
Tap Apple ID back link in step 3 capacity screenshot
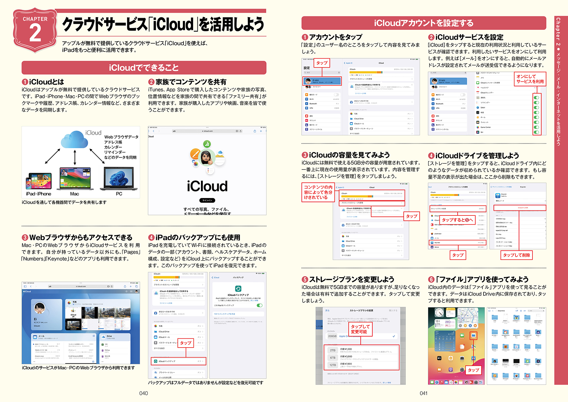(x=340, y=187)
